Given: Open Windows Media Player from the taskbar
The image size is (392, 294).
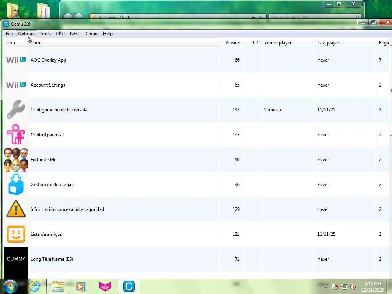Looking at the screenshot, I should point(81,286).
